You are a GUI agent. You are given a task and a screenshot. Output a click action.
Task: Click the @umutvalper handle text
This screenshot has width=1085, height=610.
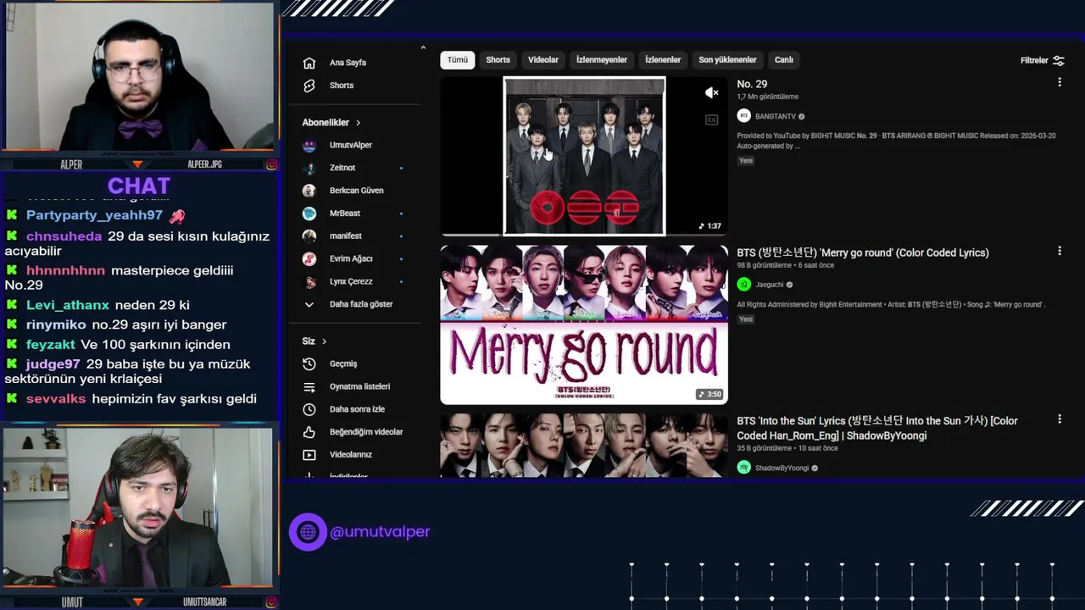(380, 532)
